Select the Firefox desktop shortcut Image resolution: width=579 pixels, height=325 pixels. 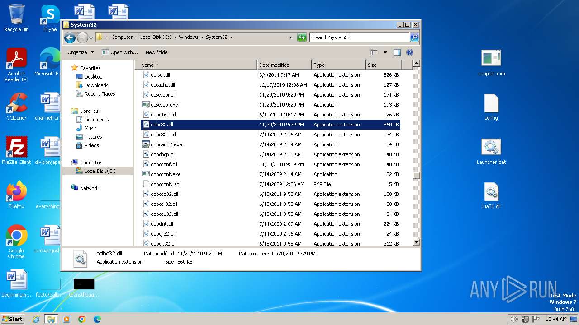(x=16, y=195)
